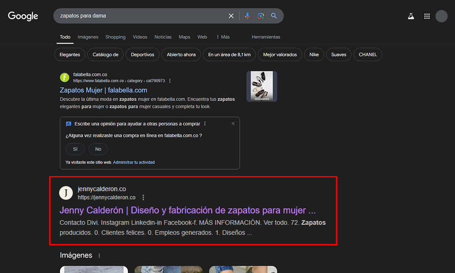This screenshot has width=455, height=273.
Task: Apply the En un área de 8,1 km chip
Action: coord(229,55)
